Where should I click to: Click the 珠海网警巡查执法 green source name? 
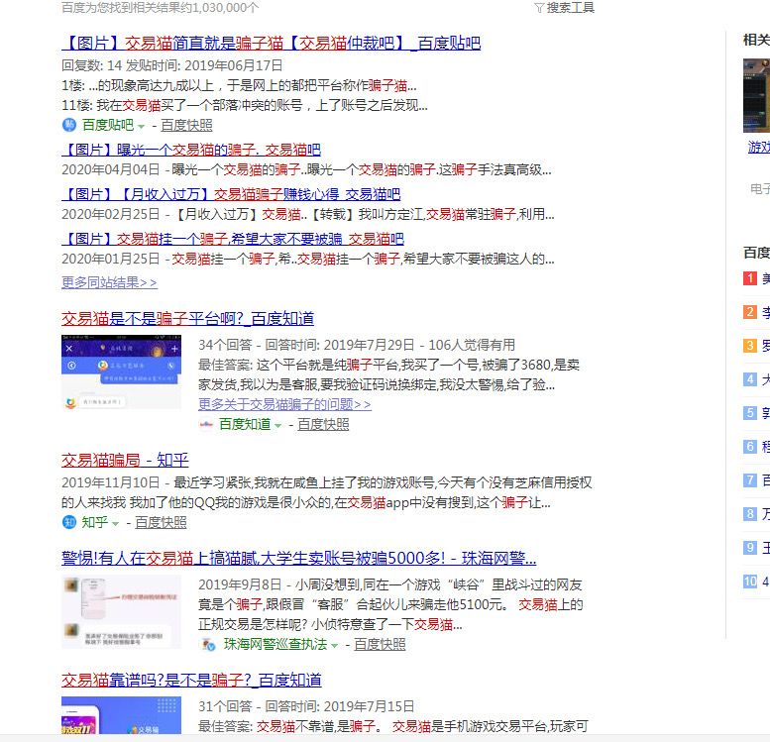point(275,644)
